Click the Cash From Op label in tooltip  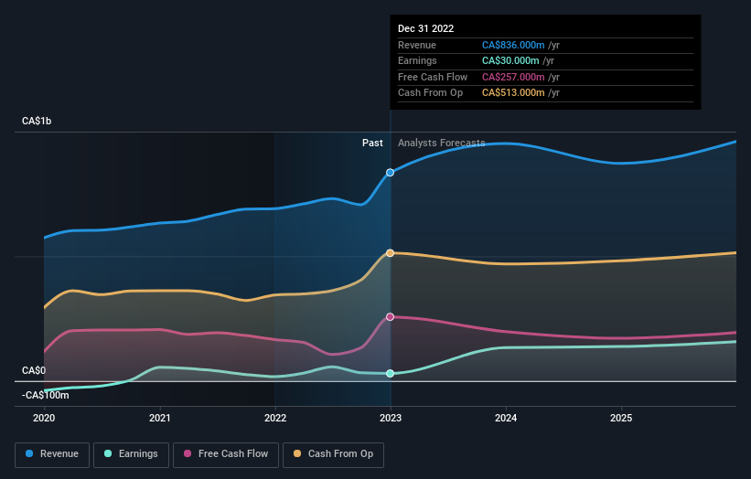tap(430, 93)
